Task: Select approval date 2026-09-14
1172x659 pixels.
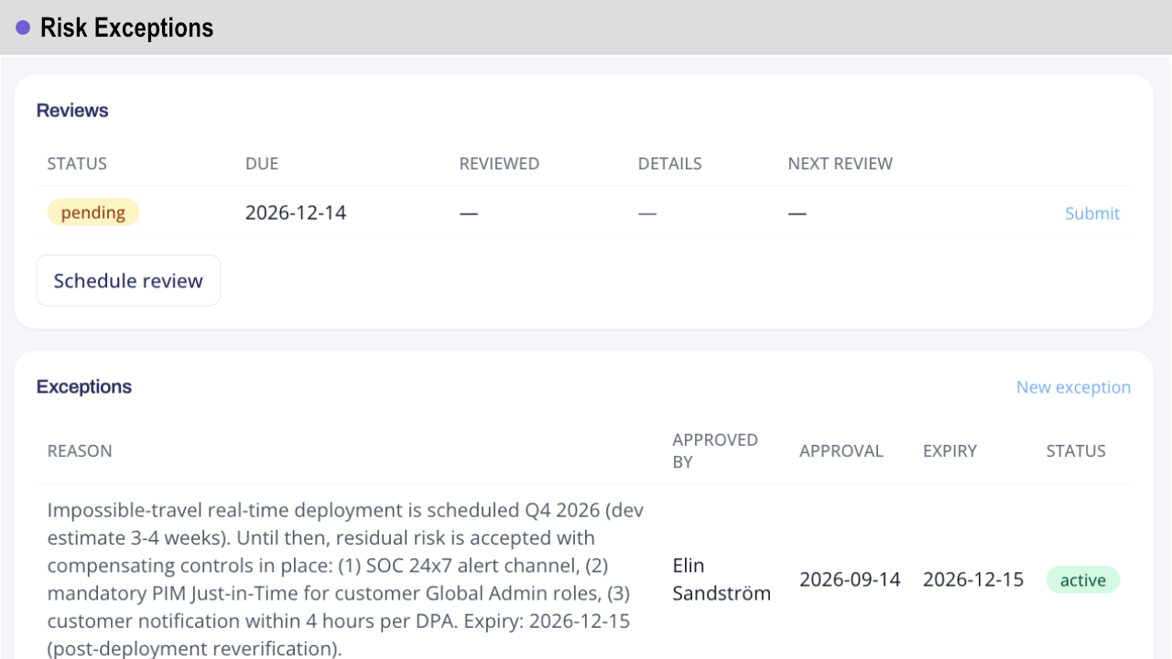Action: [850, 579]
